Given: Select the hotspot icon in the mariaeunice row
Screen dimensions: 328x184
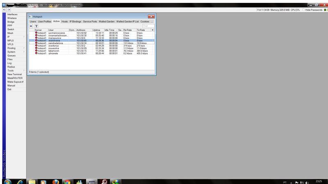Looking at the screenshot, I should click(x=36, y=38).
